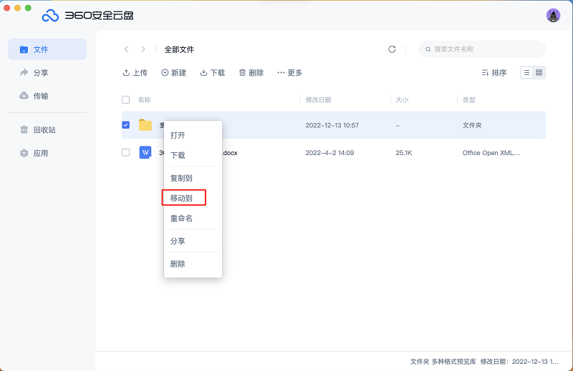Click the 下载 toolbar button
573x371 pixels.
click(x=213, y=73)
